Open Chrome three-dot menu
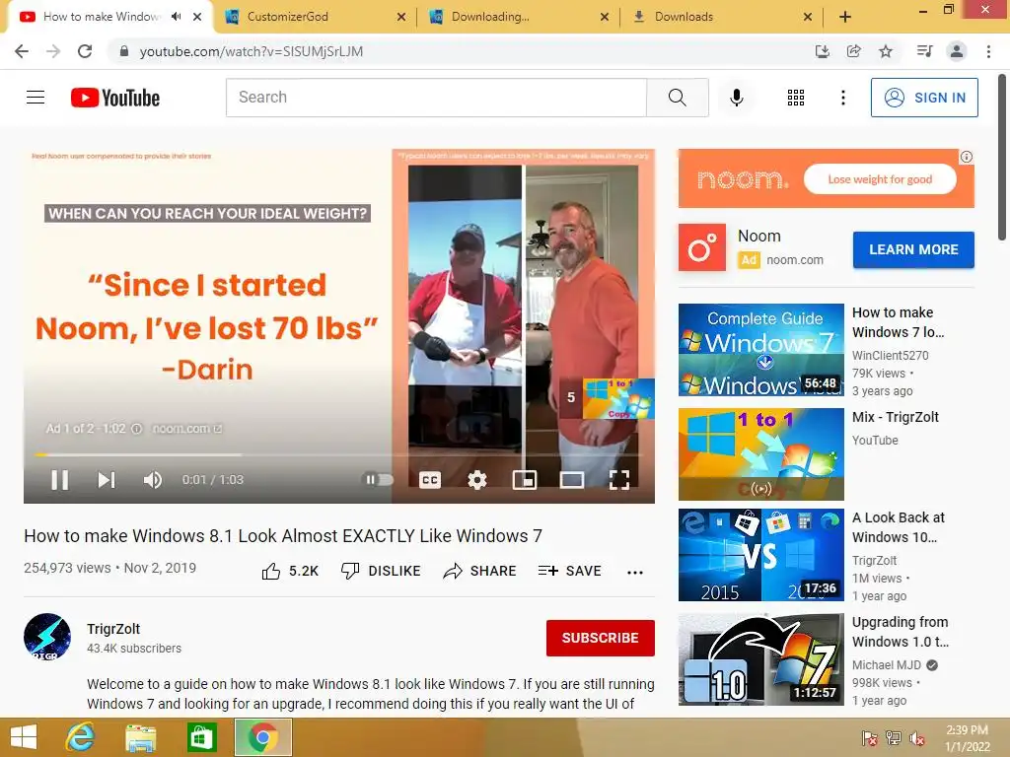 point(988,51)
